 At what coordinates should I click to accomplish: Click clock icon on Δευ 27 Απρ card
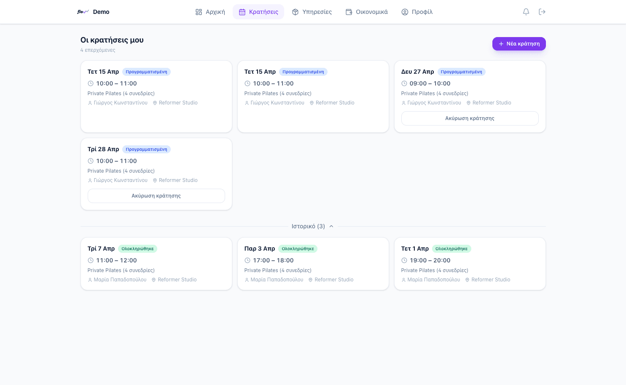click(x=404, y=83)
